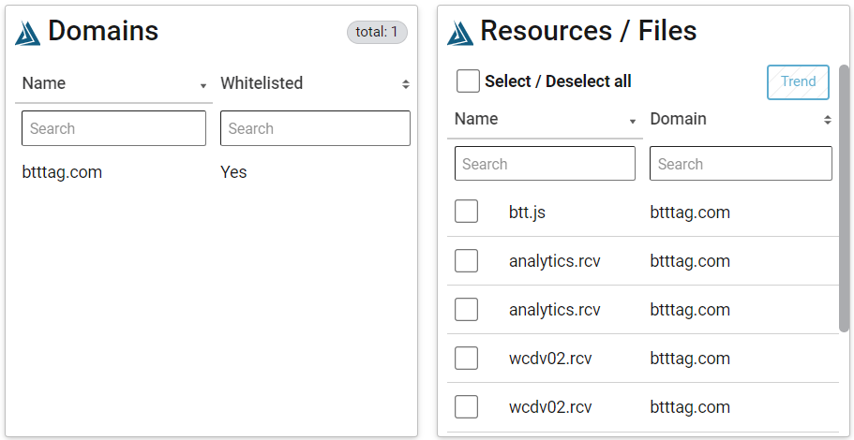
Task: Check the first analytics.rcv checkbox
Action: [x=466, y=260]
